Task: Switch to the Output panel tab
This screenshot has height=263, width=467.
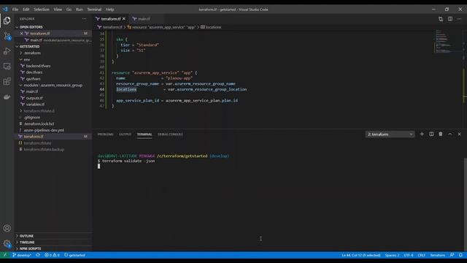Action: click(x=125, y=134)
